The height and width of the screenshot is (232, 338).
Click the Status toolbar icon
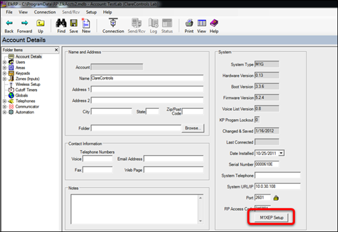[x=167, y=23]
